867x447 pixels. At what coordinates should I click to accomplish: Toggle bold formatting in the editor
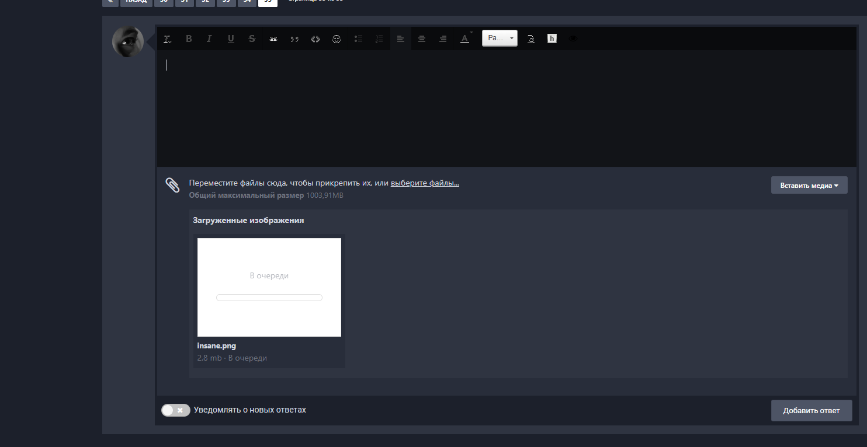tap(189, 38)
